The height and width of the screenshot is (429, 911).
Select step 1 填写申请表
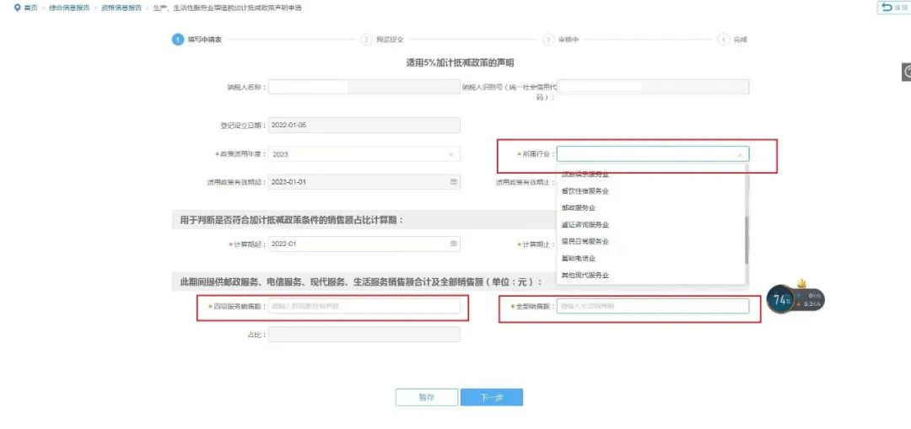pyautogui.click(x=197, y=40)
